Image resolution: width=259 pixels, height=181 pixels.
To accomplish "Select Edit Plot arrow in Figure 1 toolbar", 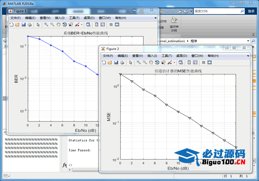I will tap(38, 25).
